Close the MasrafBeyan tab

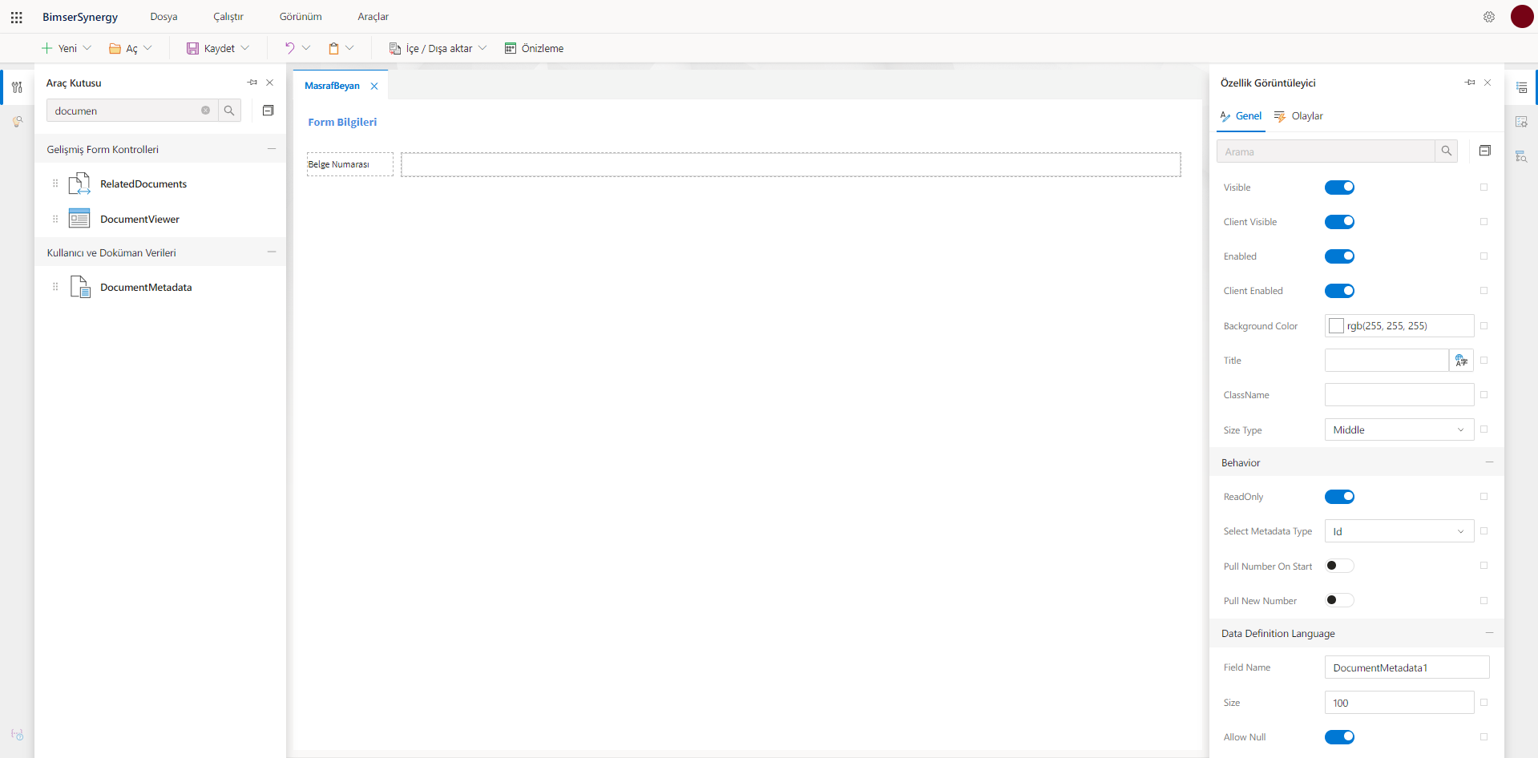tap(374, 86)
